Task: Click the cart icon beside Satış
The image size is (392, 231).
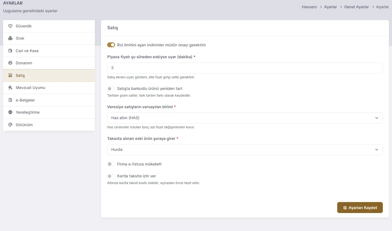Action: click(x=10, y=75)
